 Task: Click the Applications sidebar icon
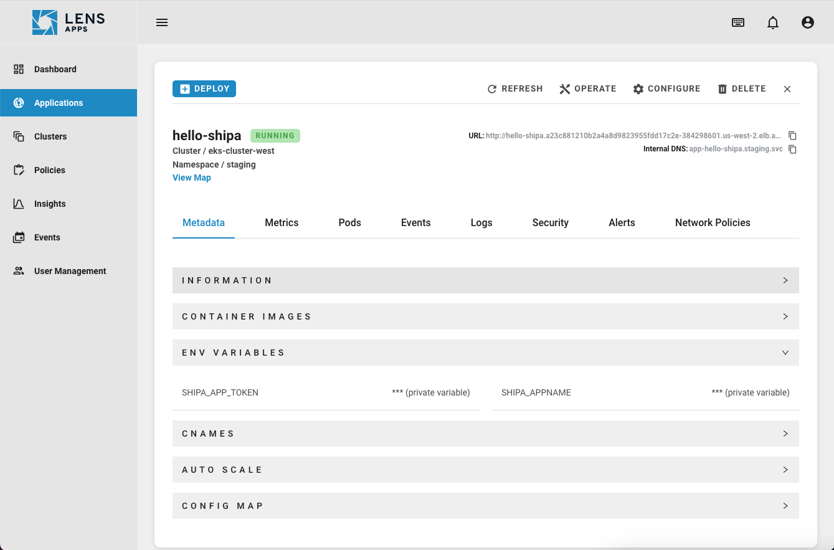[x=19, y=103]
